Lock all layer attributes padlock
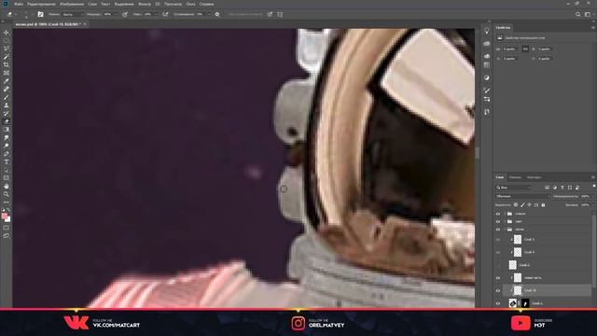The height and width of the screenshot is (336, 597). pyautogui.click(x=543, y=205)
